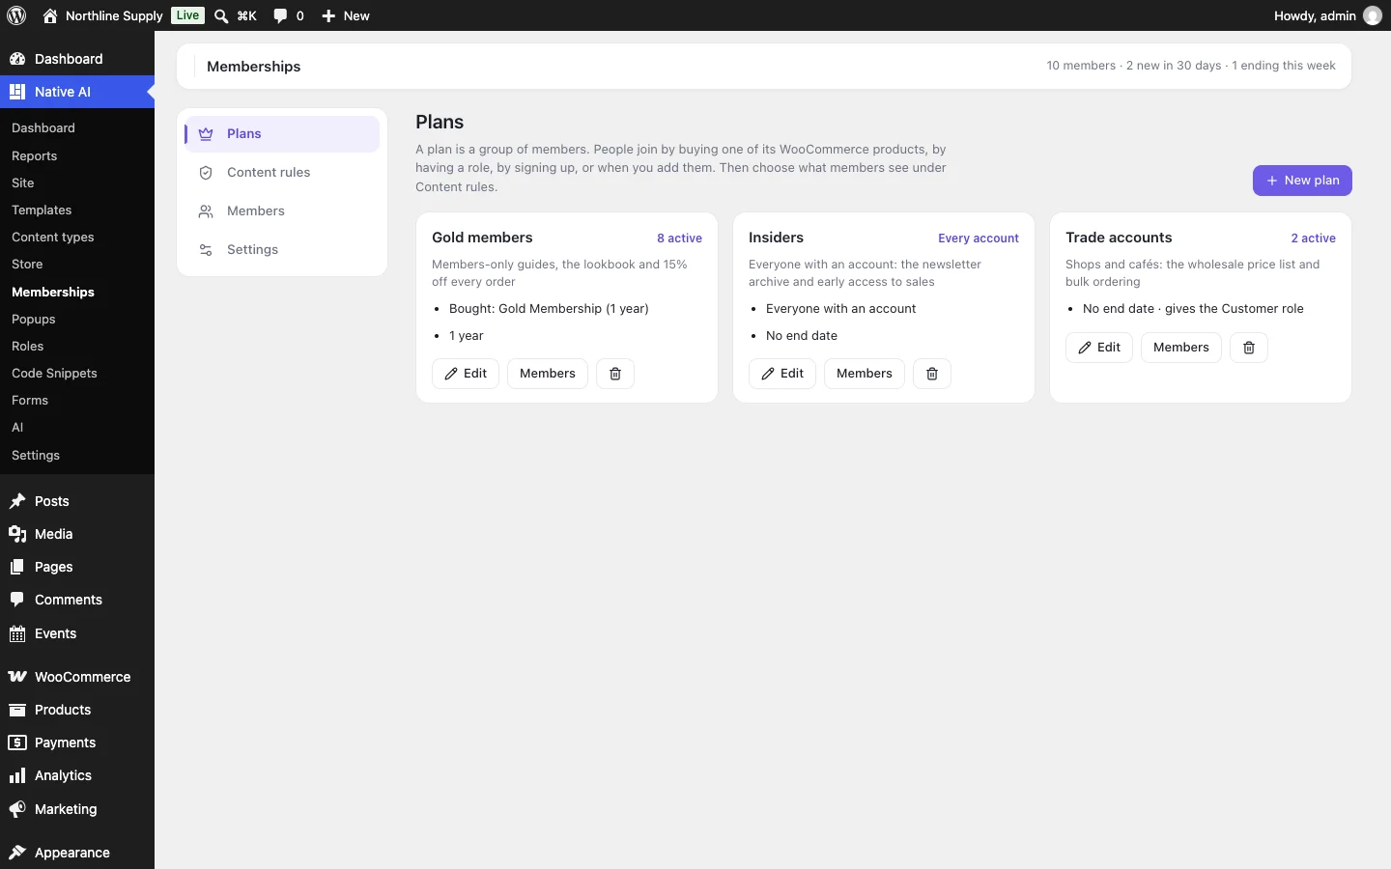This screenshot has height=869, width=1391.
Task: Edit the Insiders plan
Action: click(782, 374)
